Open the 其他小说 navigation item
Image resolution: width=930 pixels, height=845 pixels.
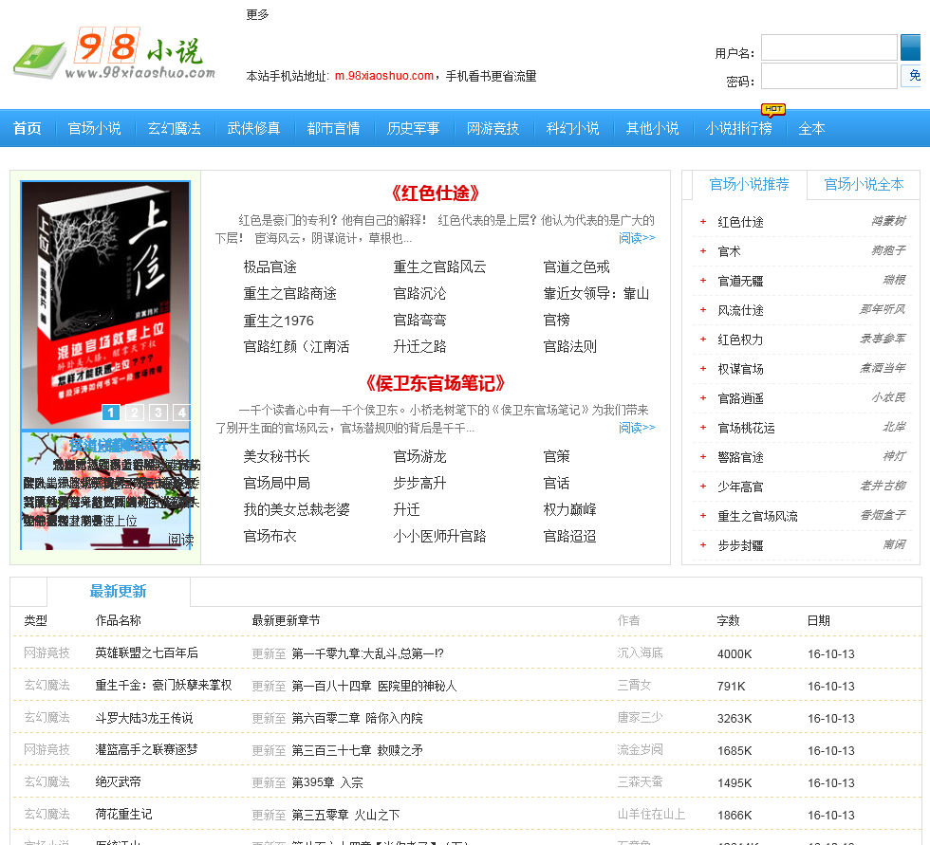pos(653,129)
